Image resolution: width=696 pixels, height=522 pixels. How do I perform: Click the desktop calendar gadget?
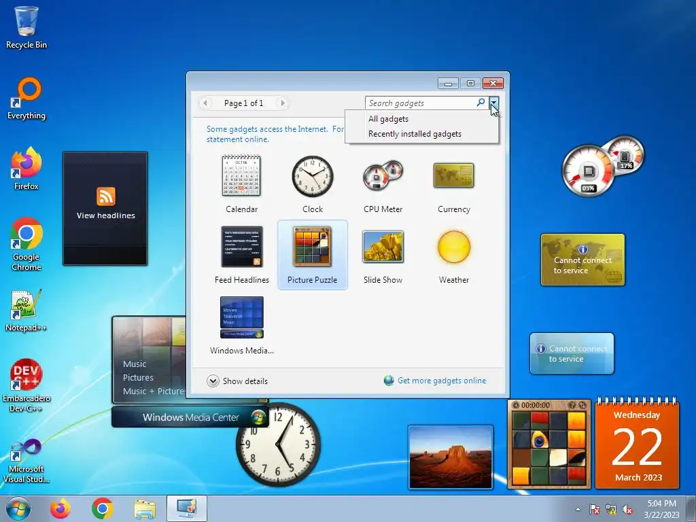click(x=637, y=443)
